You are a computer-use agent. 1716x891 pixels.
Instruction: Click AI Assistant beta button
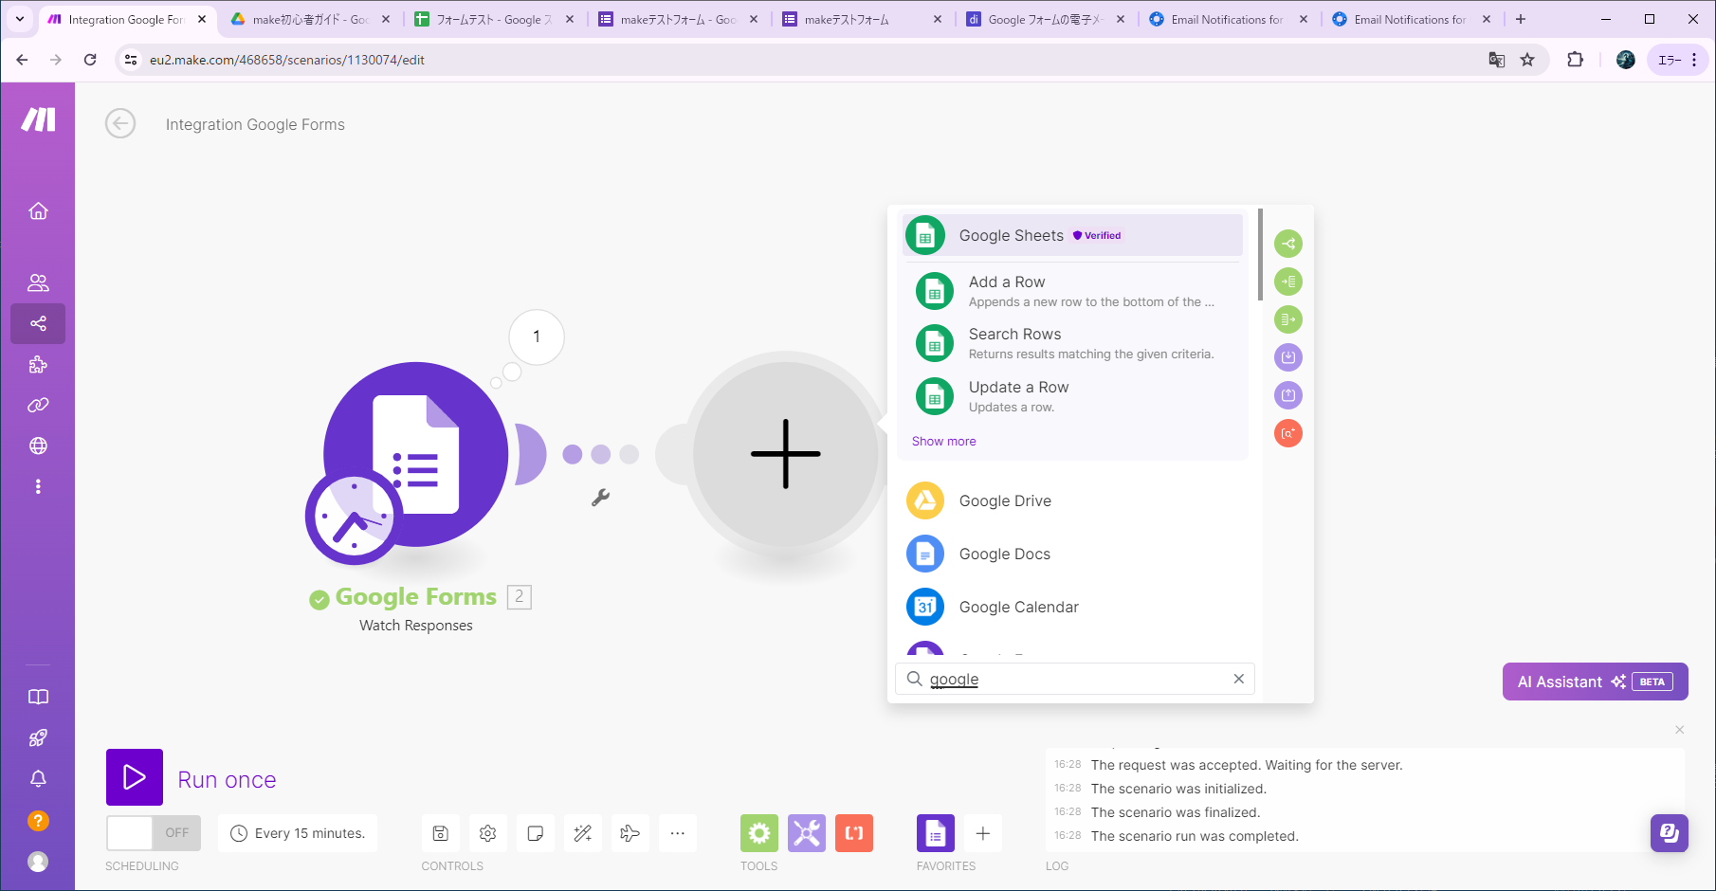pos(1595,682)
